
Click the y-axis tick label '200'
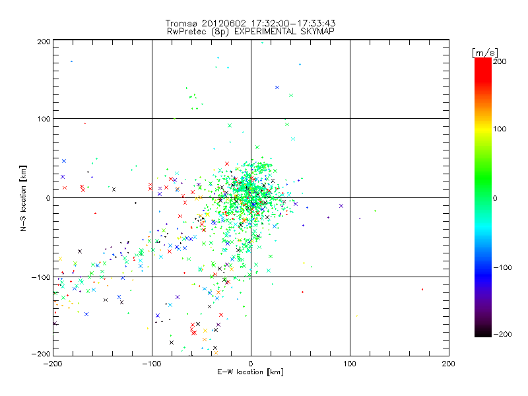pyautogui.click(x=44, y=42)
